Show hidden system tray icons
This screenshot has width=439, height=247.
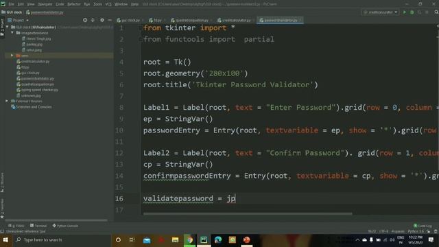(357, 240)
